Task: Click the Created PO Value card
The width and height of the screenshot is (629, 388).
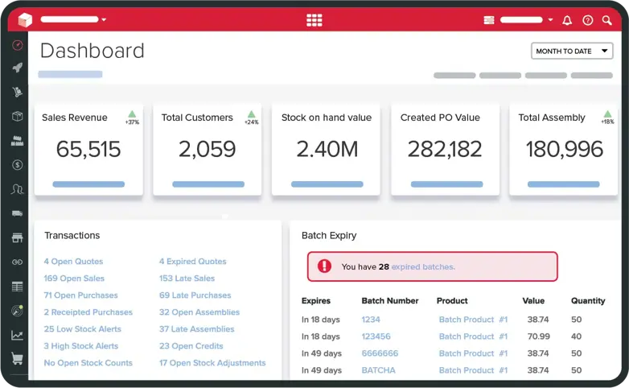Action: pyautogui.click(x=446, y=150)
